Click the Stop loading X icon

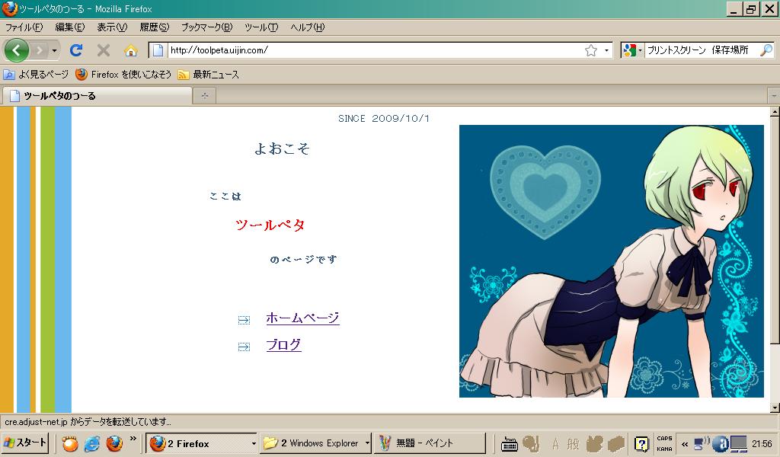pos(104,50)
